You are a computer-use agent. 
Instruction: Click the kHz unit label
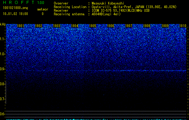click(3, 24)
